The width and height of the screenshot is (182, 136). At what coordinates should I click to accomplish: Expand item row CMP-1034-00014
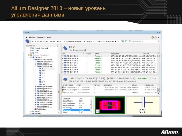tap(63, 58)
